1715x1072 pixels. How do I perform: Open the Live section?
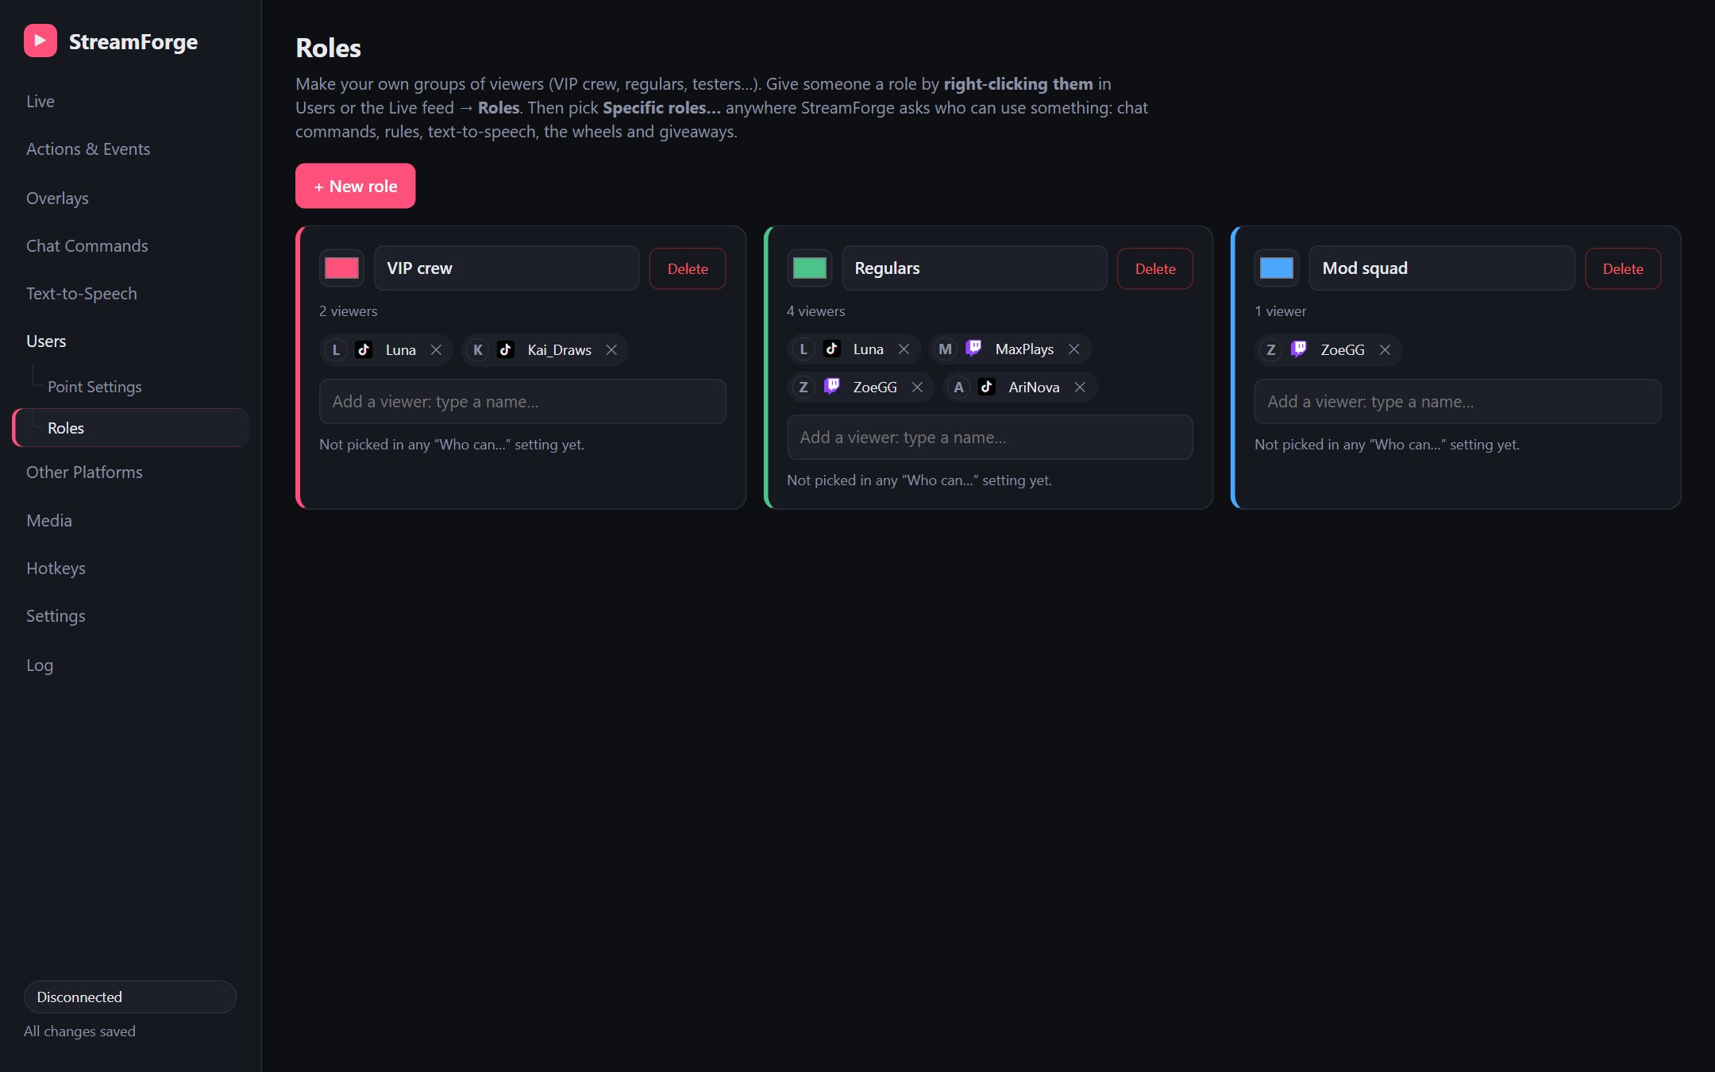[130, 102]
